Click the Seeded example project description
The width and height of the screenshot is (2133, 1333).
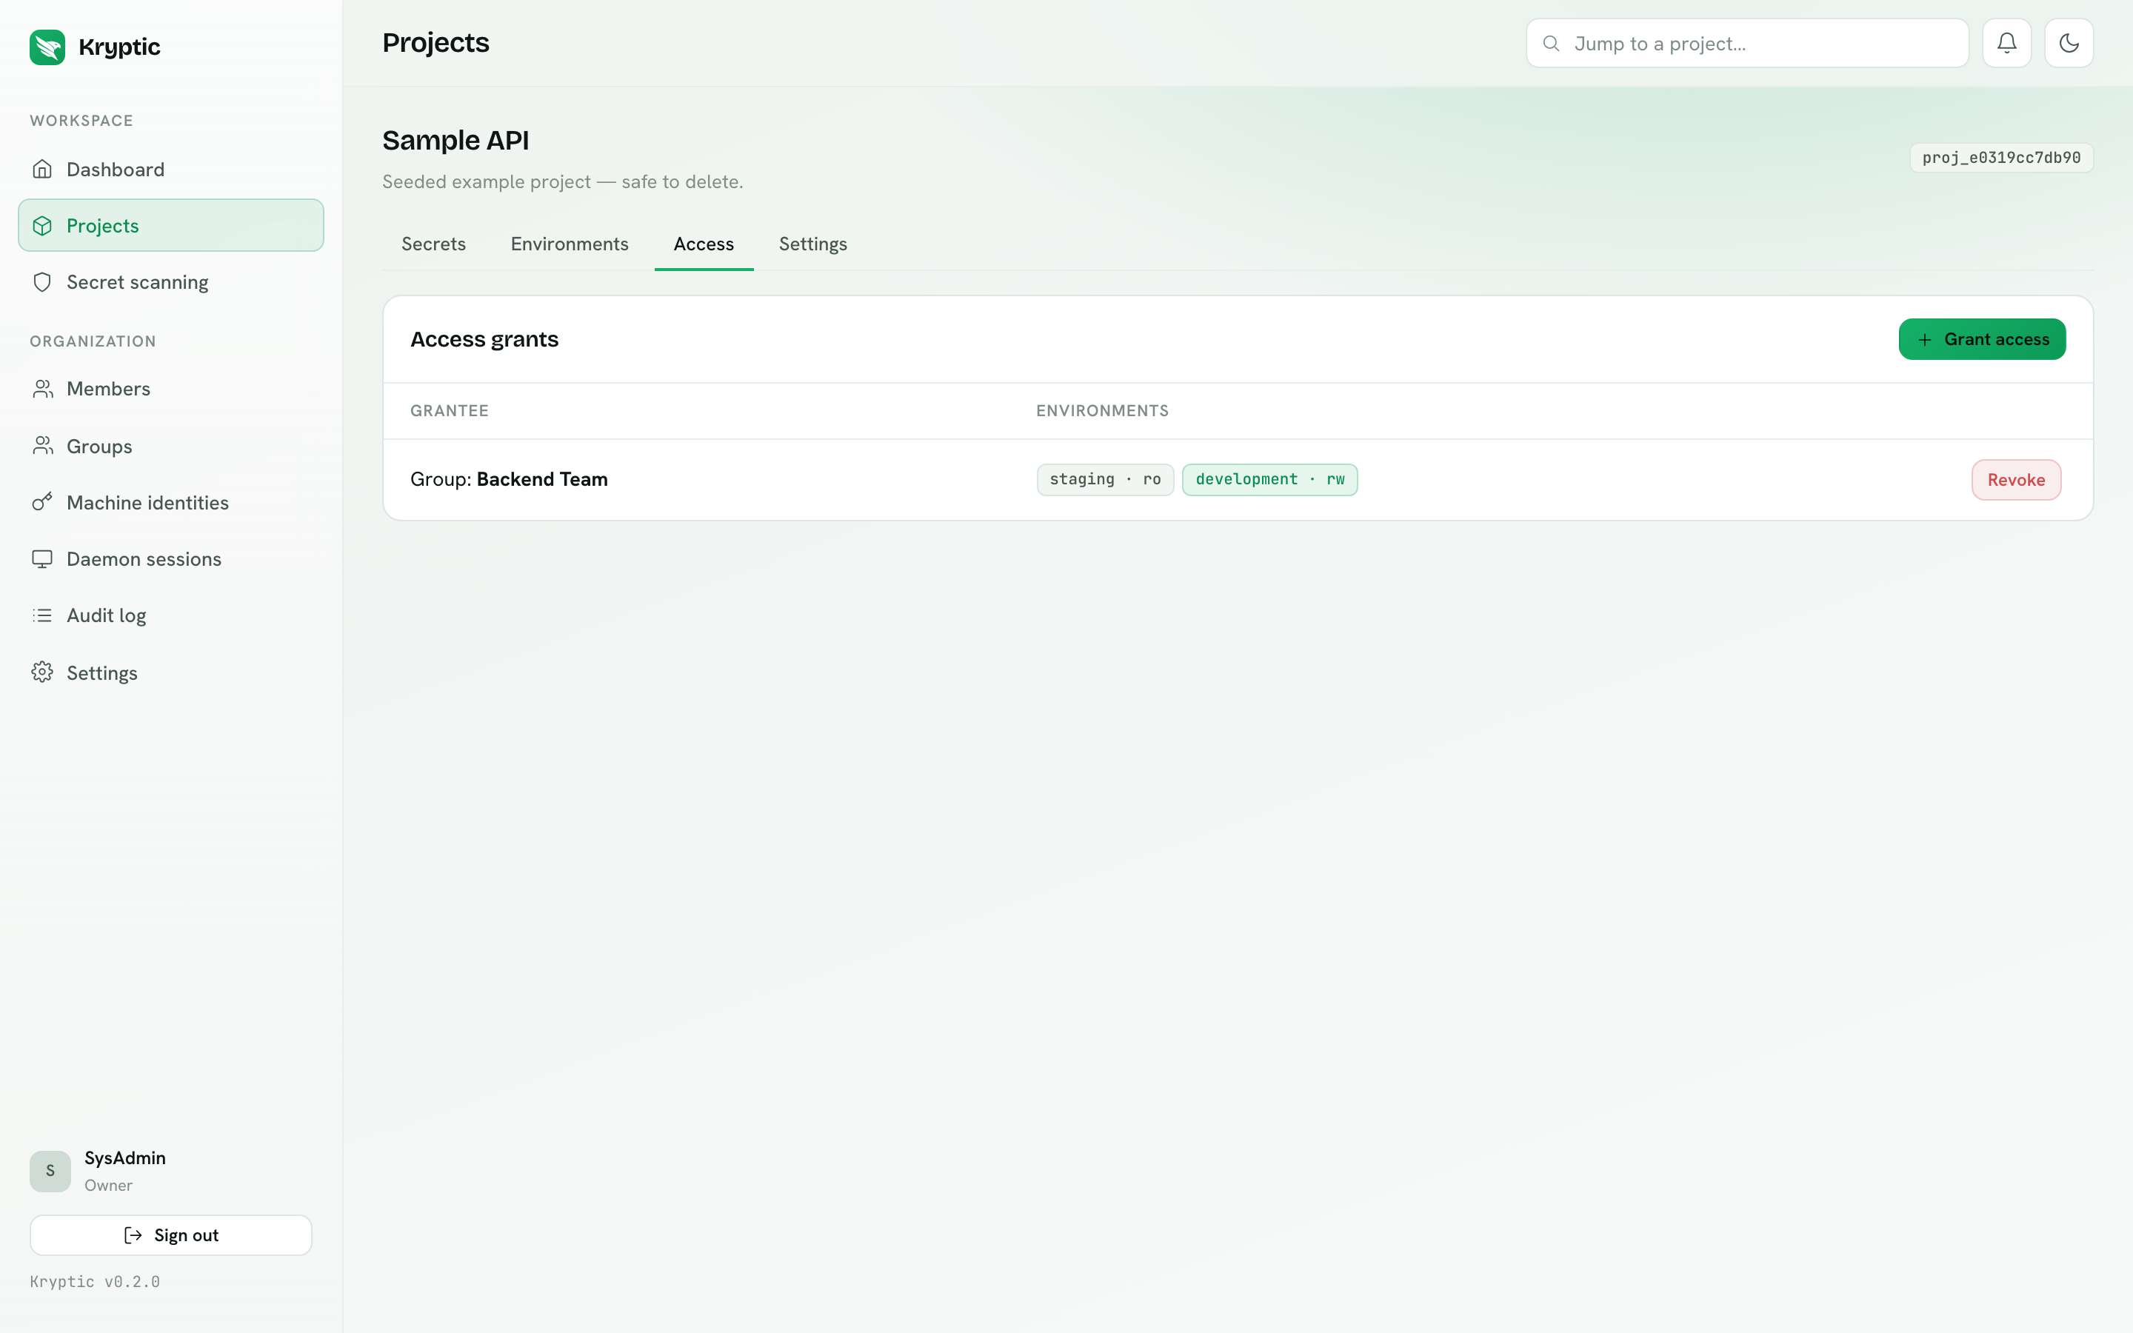(x=562, y=181)
